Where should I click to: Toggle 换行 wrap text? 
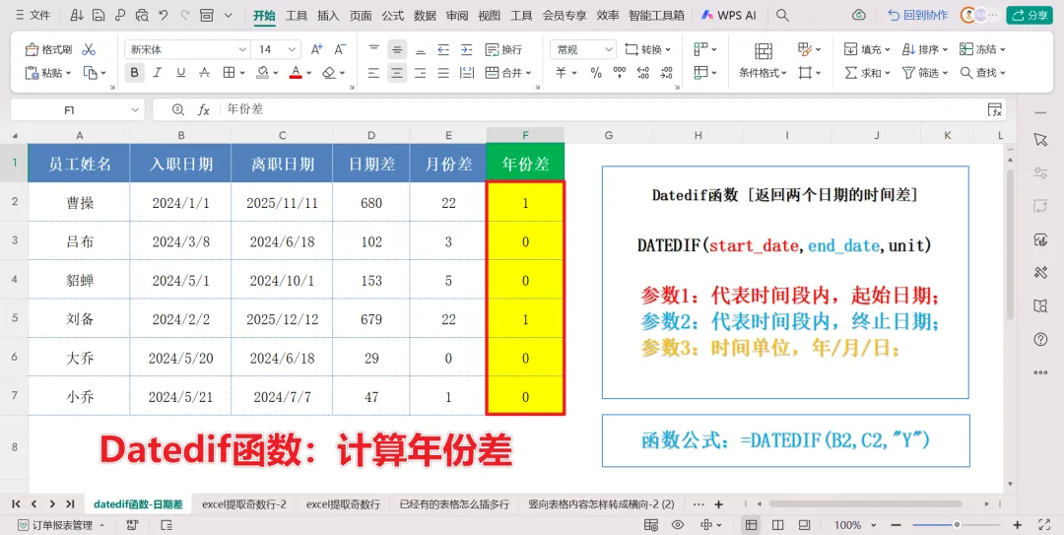[x=503, y=49]
